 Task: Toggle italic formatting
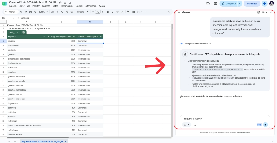pos(113,12)
